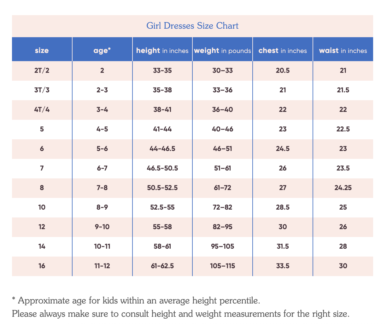Click the waist in inches header

click(x=343, y=51)
